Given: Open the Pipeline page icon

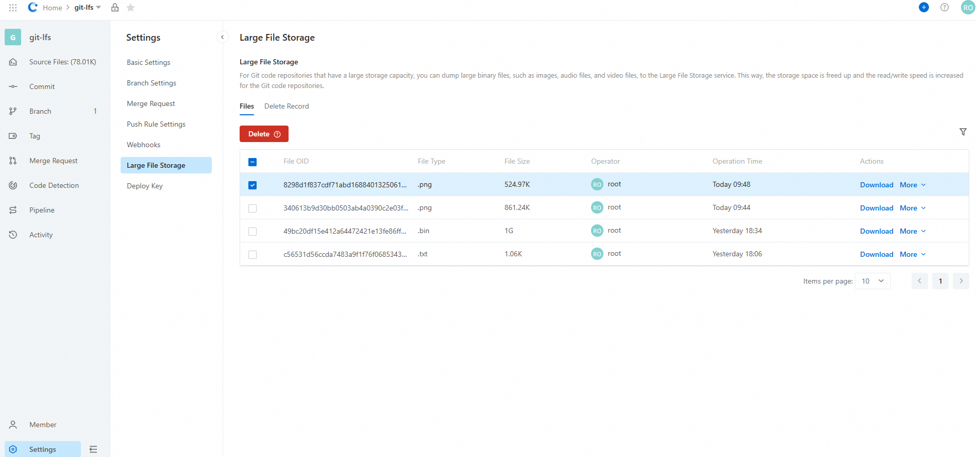Looking at the screenshot, I should pos(13,210).
